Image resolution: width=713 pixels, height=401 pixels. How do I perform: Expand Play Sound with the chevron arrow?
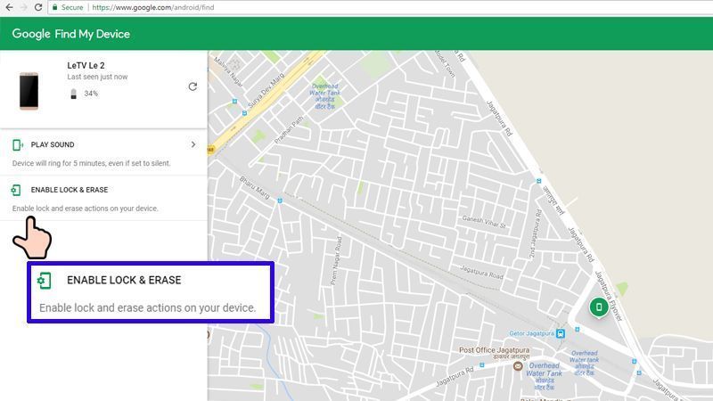point(193,144)
